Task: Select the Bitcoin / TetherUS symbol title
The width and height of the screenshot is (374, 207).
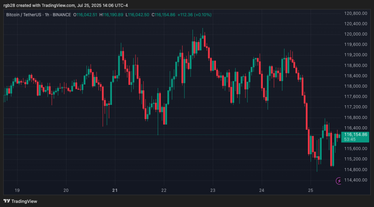Action: pos(25,15)
